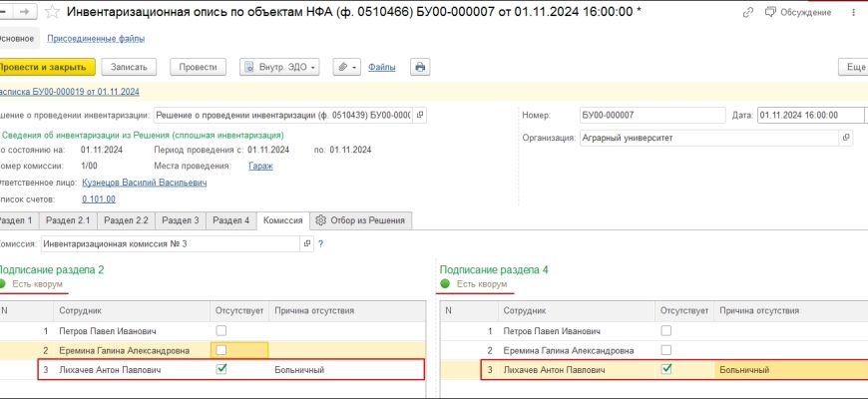Switch to the Раздел 2.1 tab
The height and width of the screenshot is (399, 868).
(x=68, y=220)
